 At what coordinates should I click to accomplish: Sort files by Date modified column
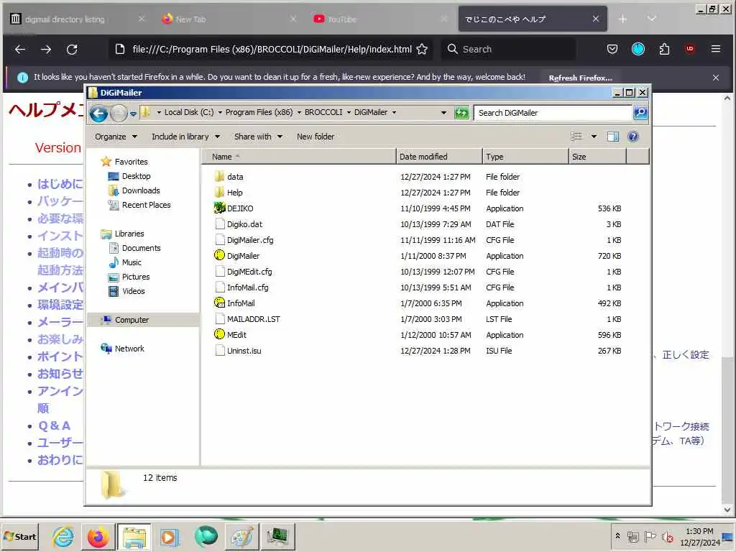[x=439, y=156]
